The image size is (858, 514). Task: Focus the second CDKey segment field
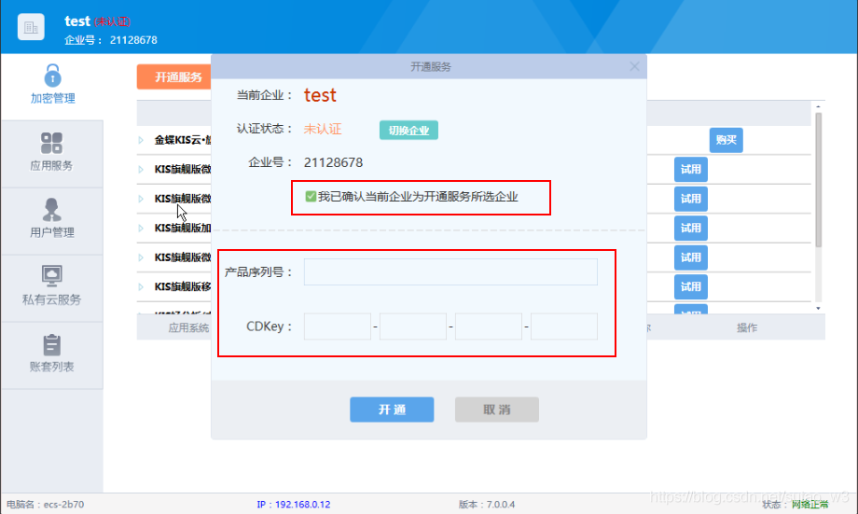(x=412, y=326)
